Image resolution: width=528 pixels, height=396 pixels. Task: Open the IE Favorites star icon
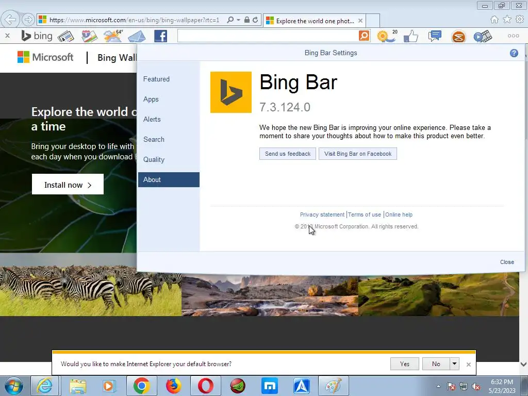point(507,20)
